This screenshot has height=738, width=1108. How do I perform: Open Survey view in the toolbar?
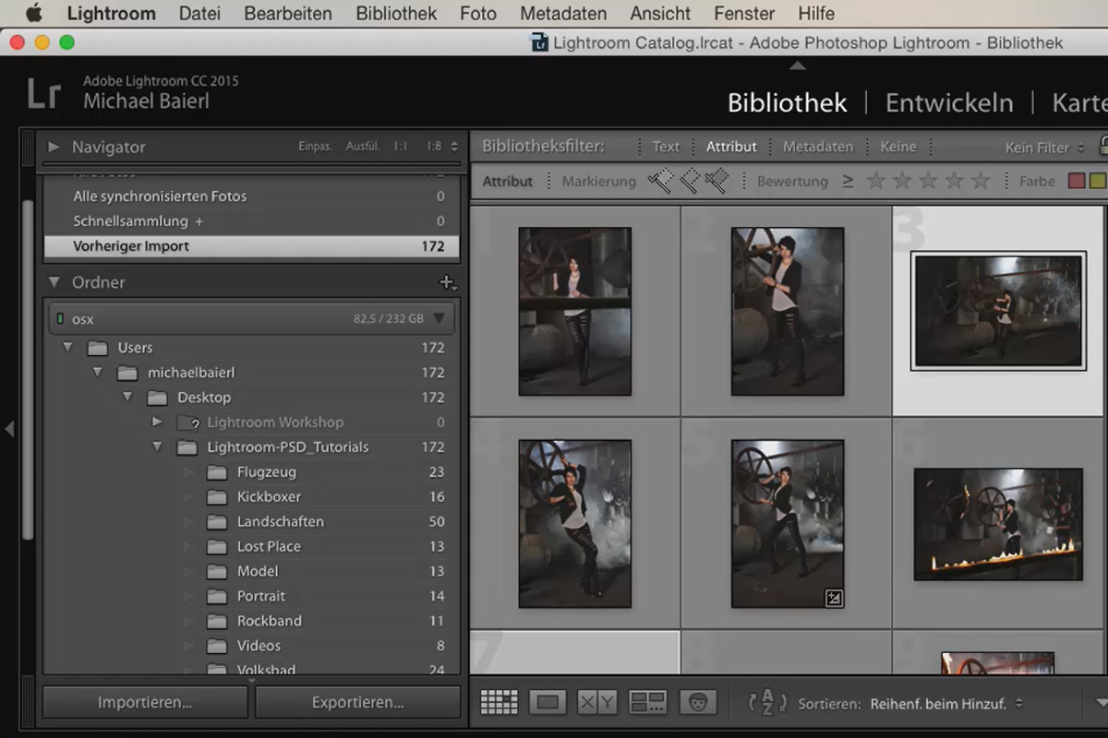point(647,702)
